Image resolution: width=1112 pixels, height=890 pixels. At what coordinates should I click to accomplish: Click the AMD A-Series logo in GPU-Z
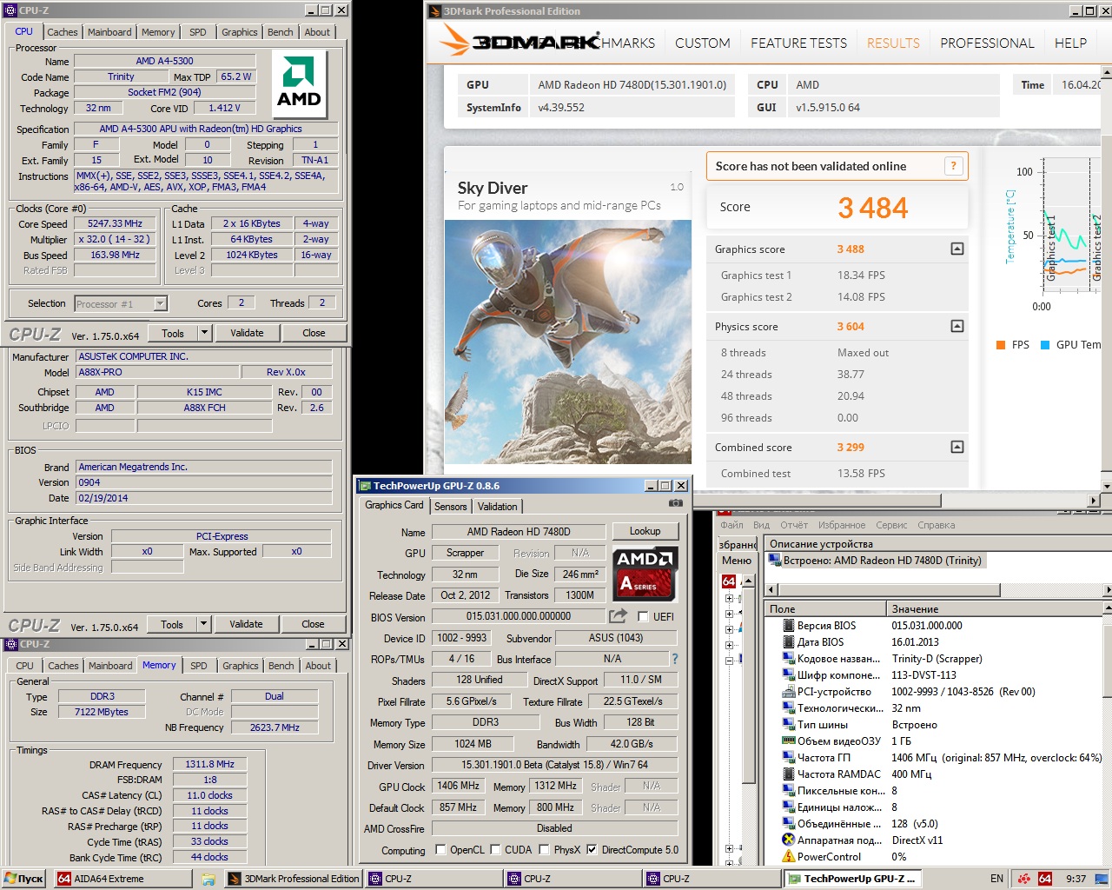click(645, 574)
